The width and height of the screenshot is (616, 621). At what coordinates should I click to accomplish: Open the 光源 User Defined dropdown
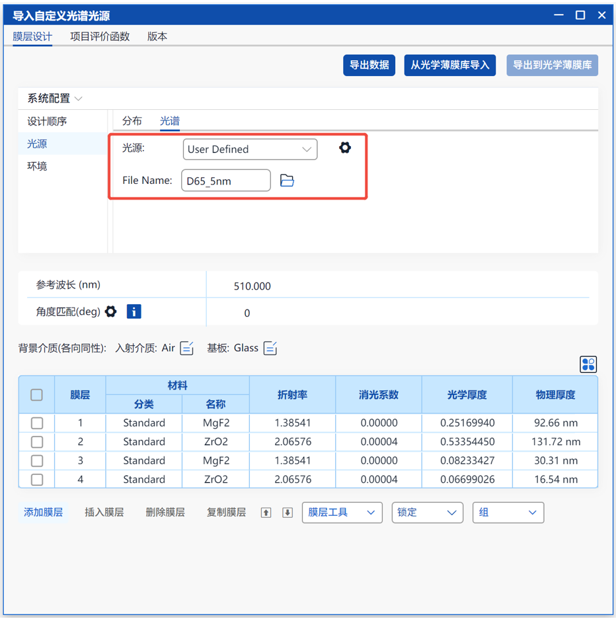pyautogui.click(x=250, y=149)
